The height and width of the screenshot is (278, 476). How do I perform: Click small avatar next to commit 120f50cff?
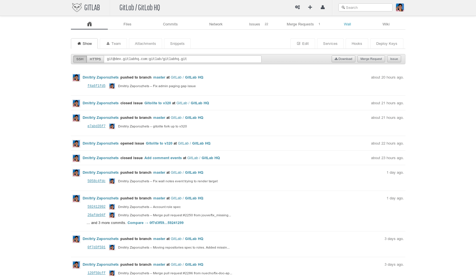coord(112,273)
